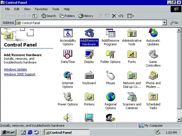This screenshot has width=182, height=136.
Task: Click the Search toolbar button
Action: pos(49,16)
